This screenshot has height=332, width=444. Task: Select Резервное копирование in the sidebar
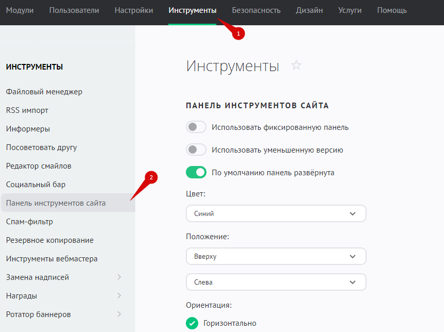[50, 240]
